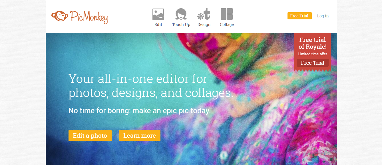Viewport: 382px width, 165px height.
Task: Select the Touch Up navigation label
Action: 181,25
